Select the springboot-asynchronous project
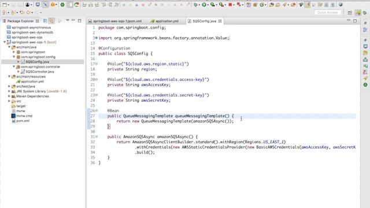 31,27
